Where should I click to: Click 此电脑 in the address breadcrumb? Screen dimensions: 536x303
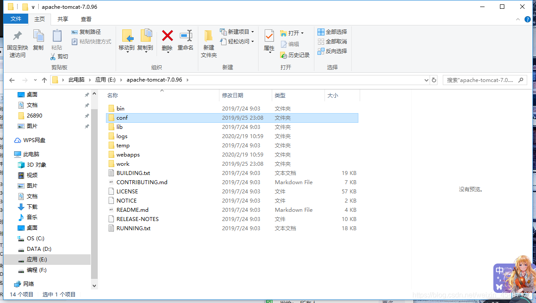pyautogui.click(x=77, y=80)
